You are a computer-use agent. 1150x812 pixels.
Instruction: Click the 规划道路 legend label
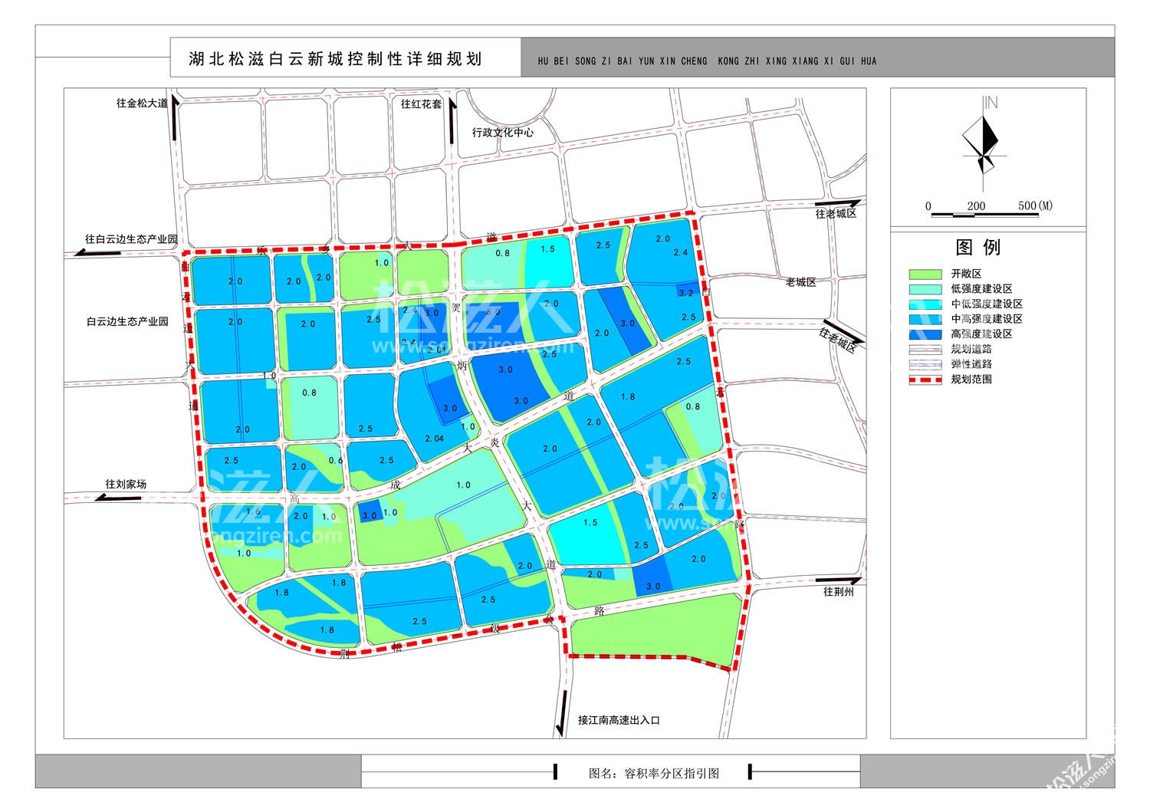(x=971, y=349)
